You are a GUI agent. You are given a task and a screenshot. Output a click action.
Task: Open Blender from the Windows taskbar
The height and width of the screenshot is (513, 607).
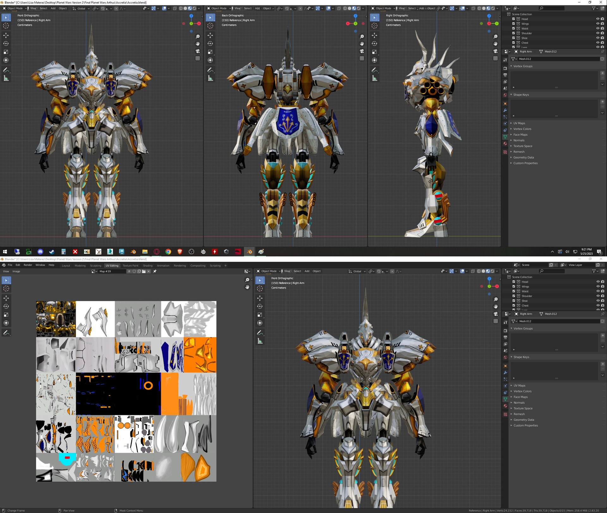click(249, 252)
